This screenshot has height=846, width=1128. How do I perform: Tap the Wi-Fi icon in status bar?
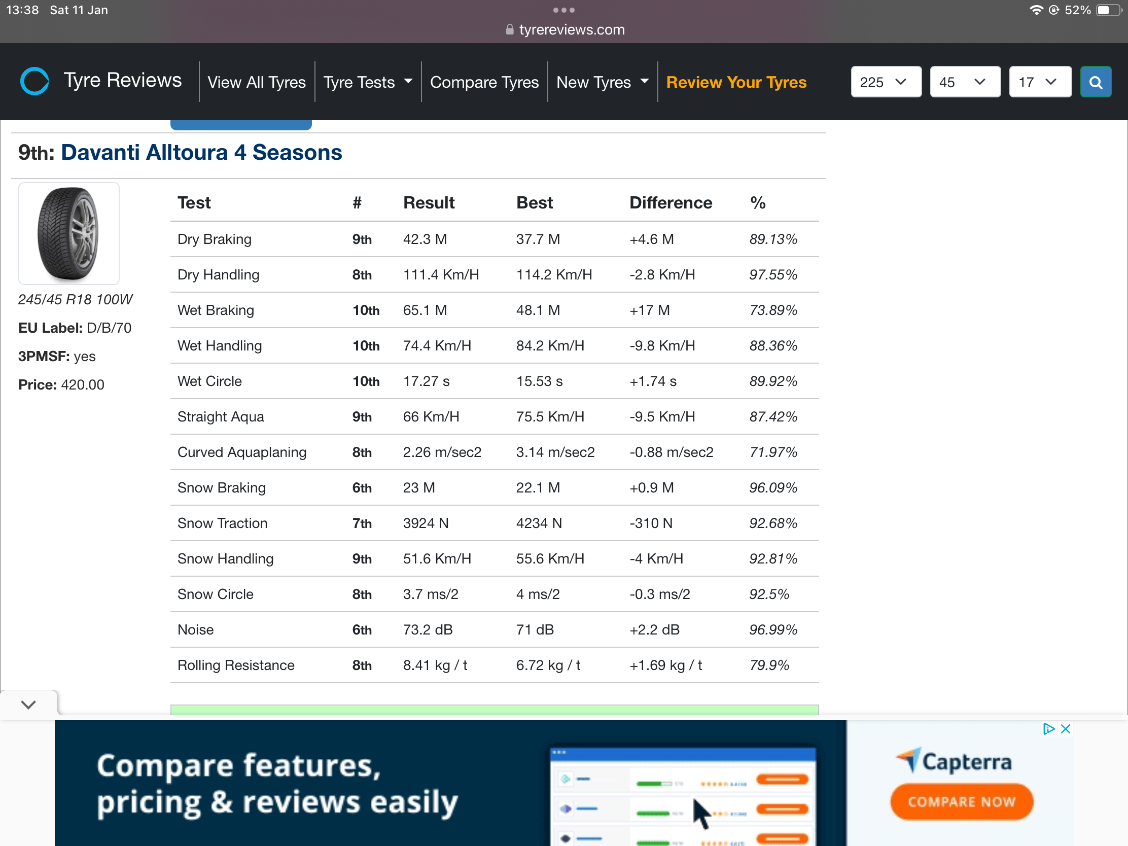coord(1036,10)
